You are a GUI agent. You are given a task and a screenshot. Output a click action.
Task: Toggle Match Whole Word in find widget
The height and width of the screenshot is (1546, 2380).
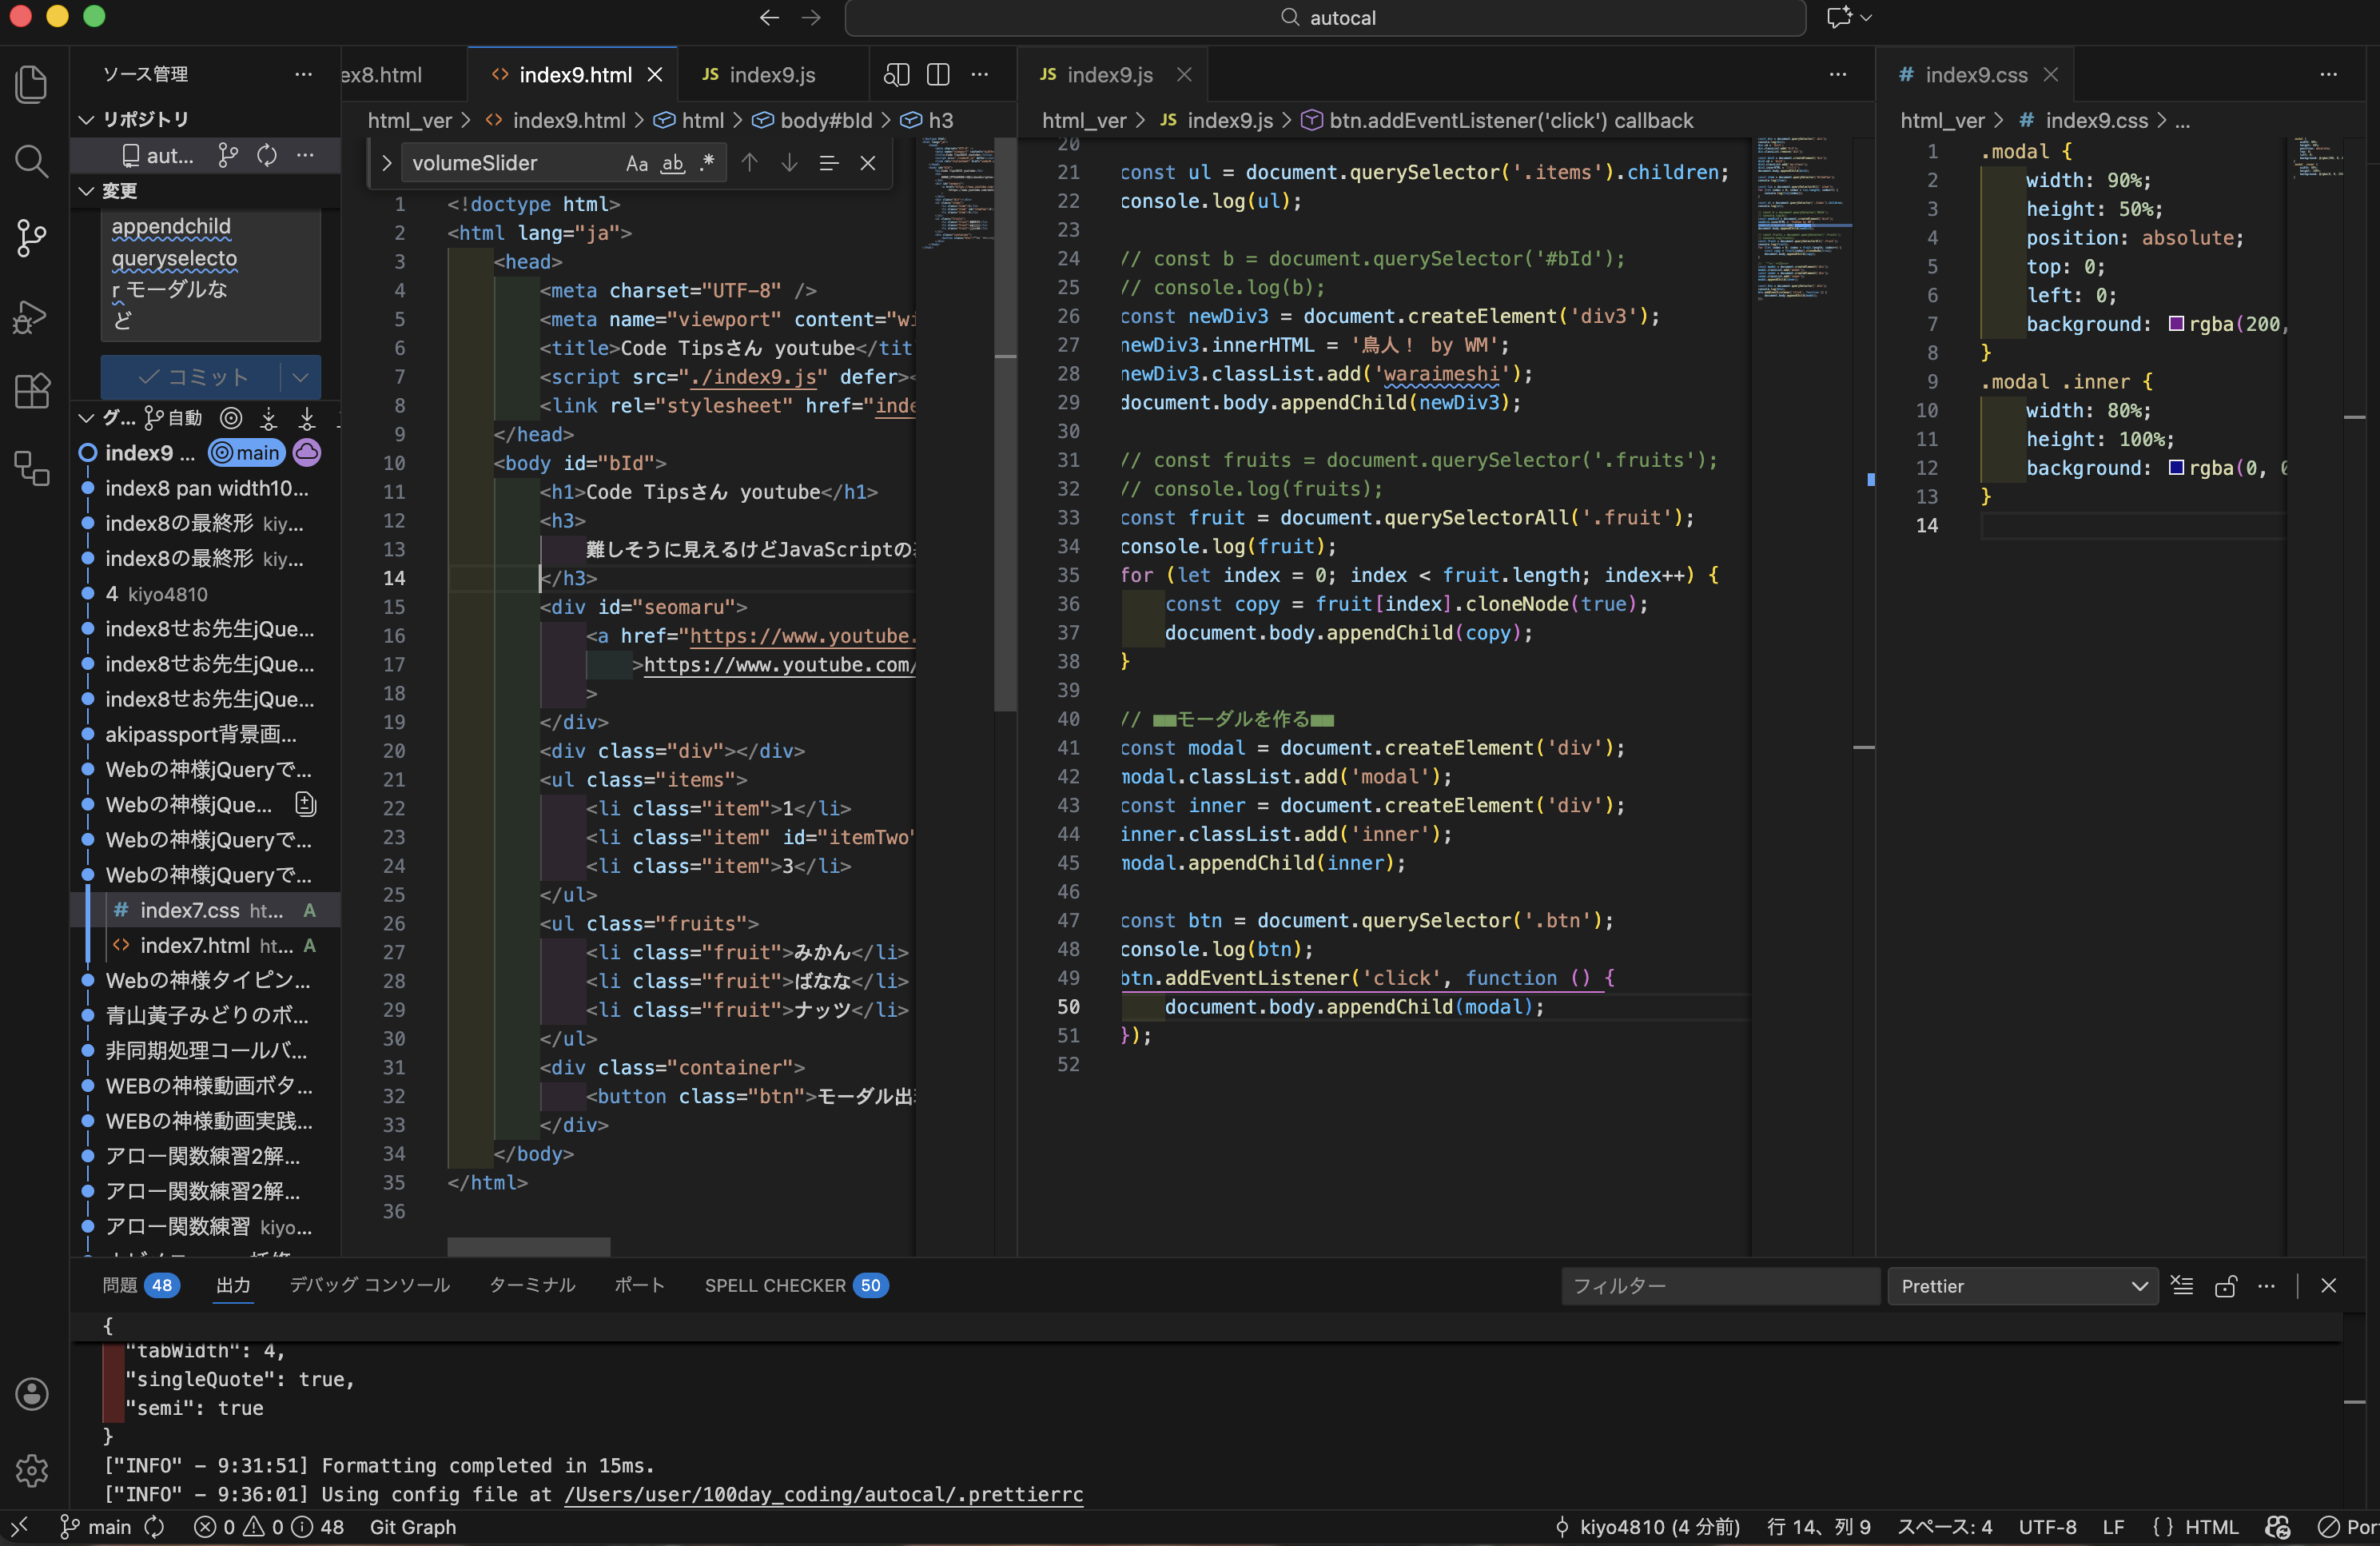(x=673, y=163)
